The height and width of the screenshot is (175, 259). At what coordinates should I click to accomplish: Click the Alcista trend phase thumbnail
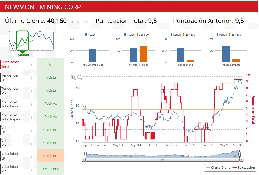click(x=22, y=41)
